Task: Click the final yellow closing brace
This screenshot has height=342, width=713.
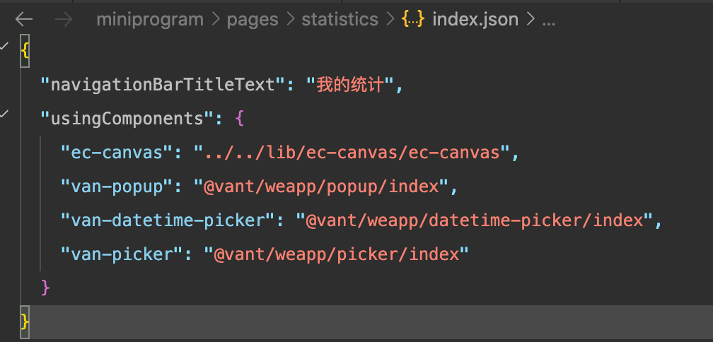Action: [x=25, y=322]
